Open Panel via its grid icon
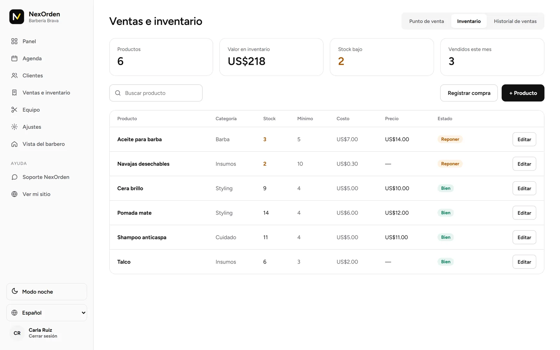Screen dimensions: 560x350 tap(14, 41)
